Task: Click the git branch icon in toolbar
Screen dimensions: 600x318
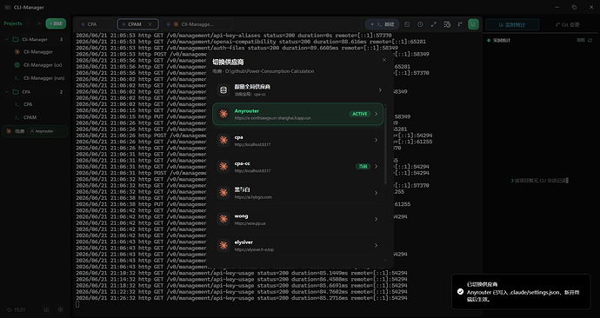Action: pyautogui.click(x=460, y=24)
